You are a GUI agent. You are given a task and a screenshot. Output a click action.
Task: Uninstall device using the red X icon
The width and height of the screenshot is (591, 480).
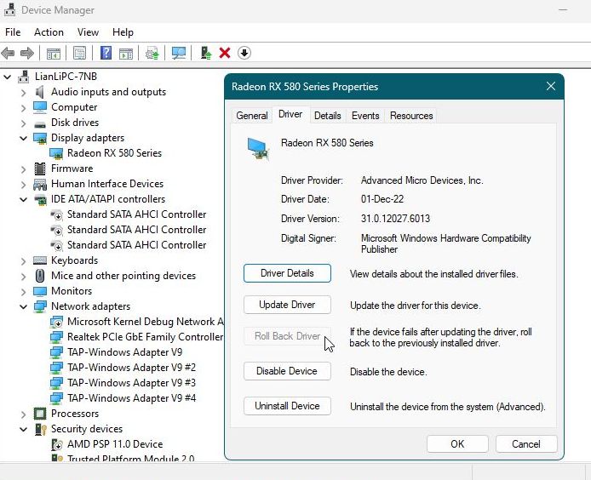(x=225, y=53)
